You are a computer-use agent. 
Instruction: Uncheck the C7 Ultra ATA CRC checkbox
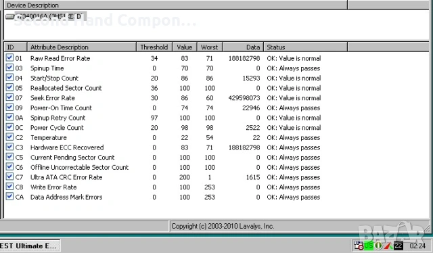[9, 177]
